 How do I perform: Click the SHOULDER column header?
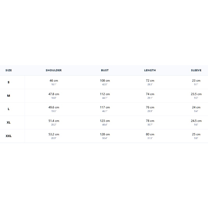(54, 70)
